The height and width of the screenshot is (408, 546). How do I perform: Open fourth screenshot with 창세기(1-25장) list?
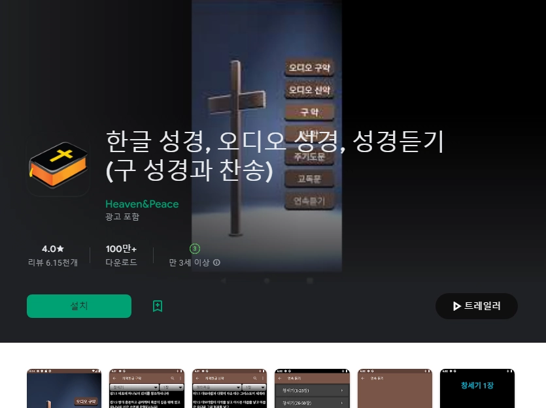click(x=312, y=388)
